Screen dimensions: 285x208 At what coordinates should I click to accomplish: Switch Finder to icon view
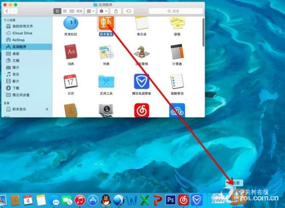(57, 11)
